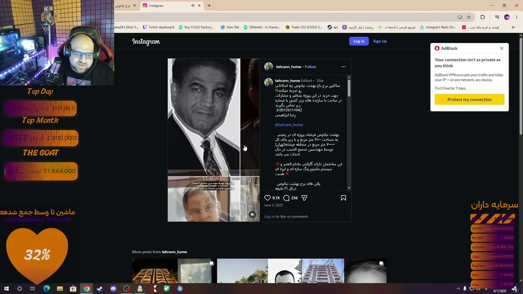Open the Instagram Reels Do... bookmark
The height and width of the screenshot is (294, 523).
click(x=438, y=27)
